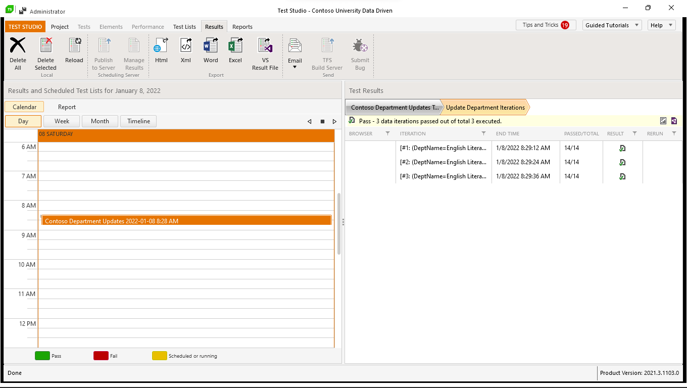Open the ITERATION column filter
This screenshot has height=388, width=687.
(483, 133)
